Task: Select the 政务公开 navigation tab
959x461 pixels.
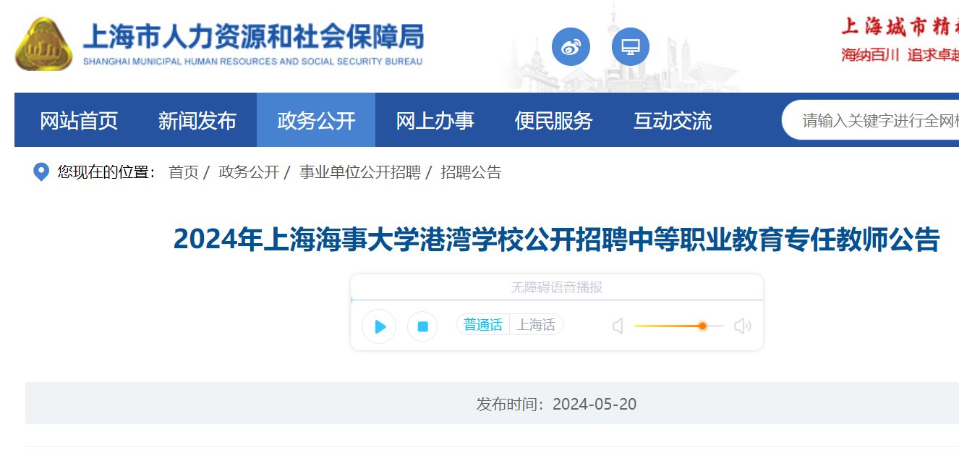Action: click(x=316, y=120)
